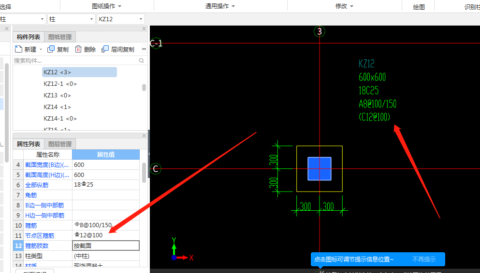Select KZ12 <3> in component list
Image resolution: width=480 pixels, height=273 pixels.
[79, 72]
